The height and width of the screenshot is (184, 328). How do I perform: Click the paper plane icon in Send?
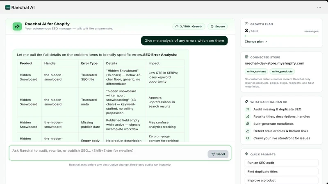tap(213, 154)
